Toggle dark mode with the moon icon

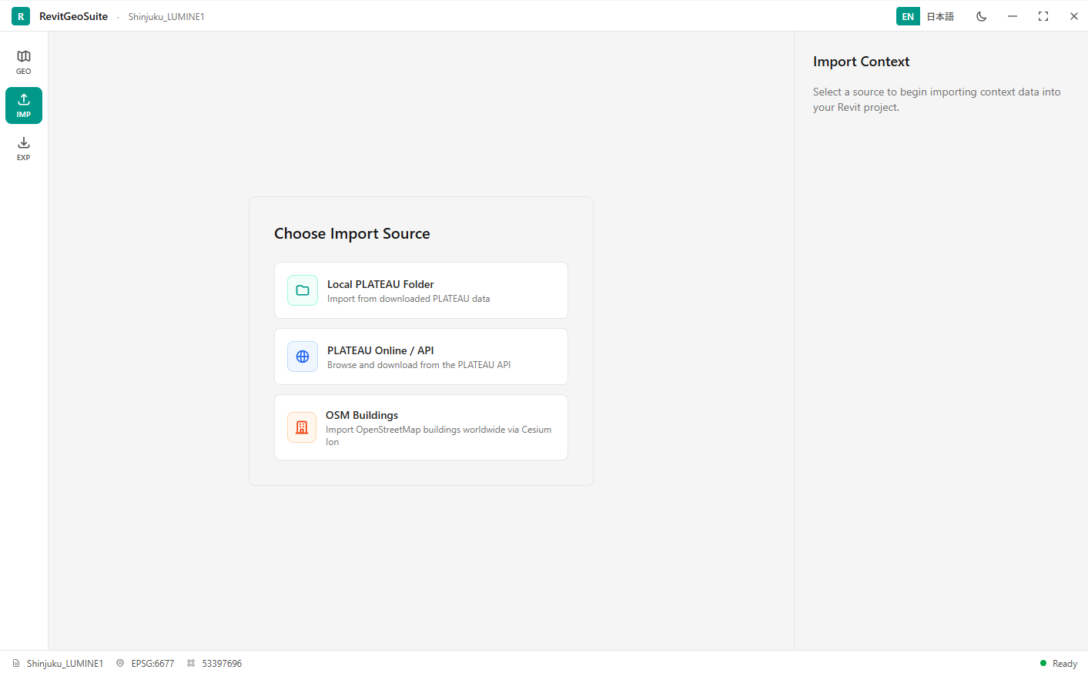pos(982,16)
